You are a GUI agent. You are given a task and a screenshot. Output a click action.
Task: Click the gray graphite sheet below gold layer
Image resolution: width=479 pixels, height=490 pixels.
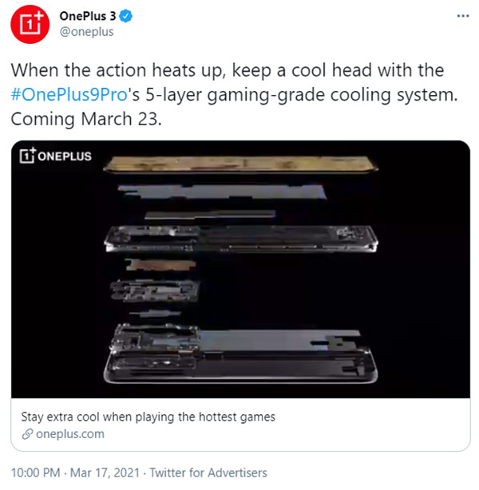point(223,192)
